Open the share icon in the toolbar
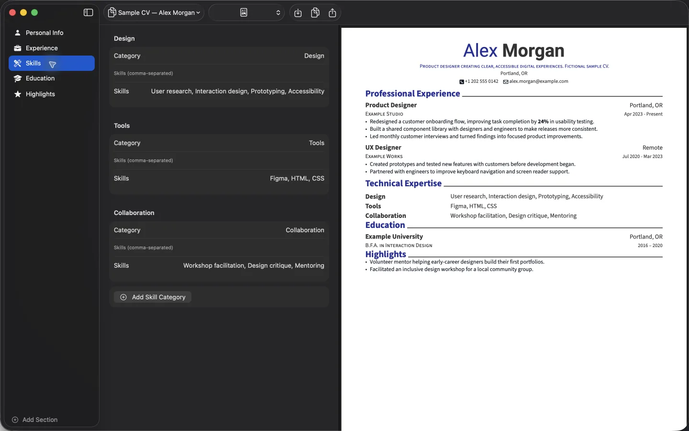689x431 pixels. click(x=333, y=12)
